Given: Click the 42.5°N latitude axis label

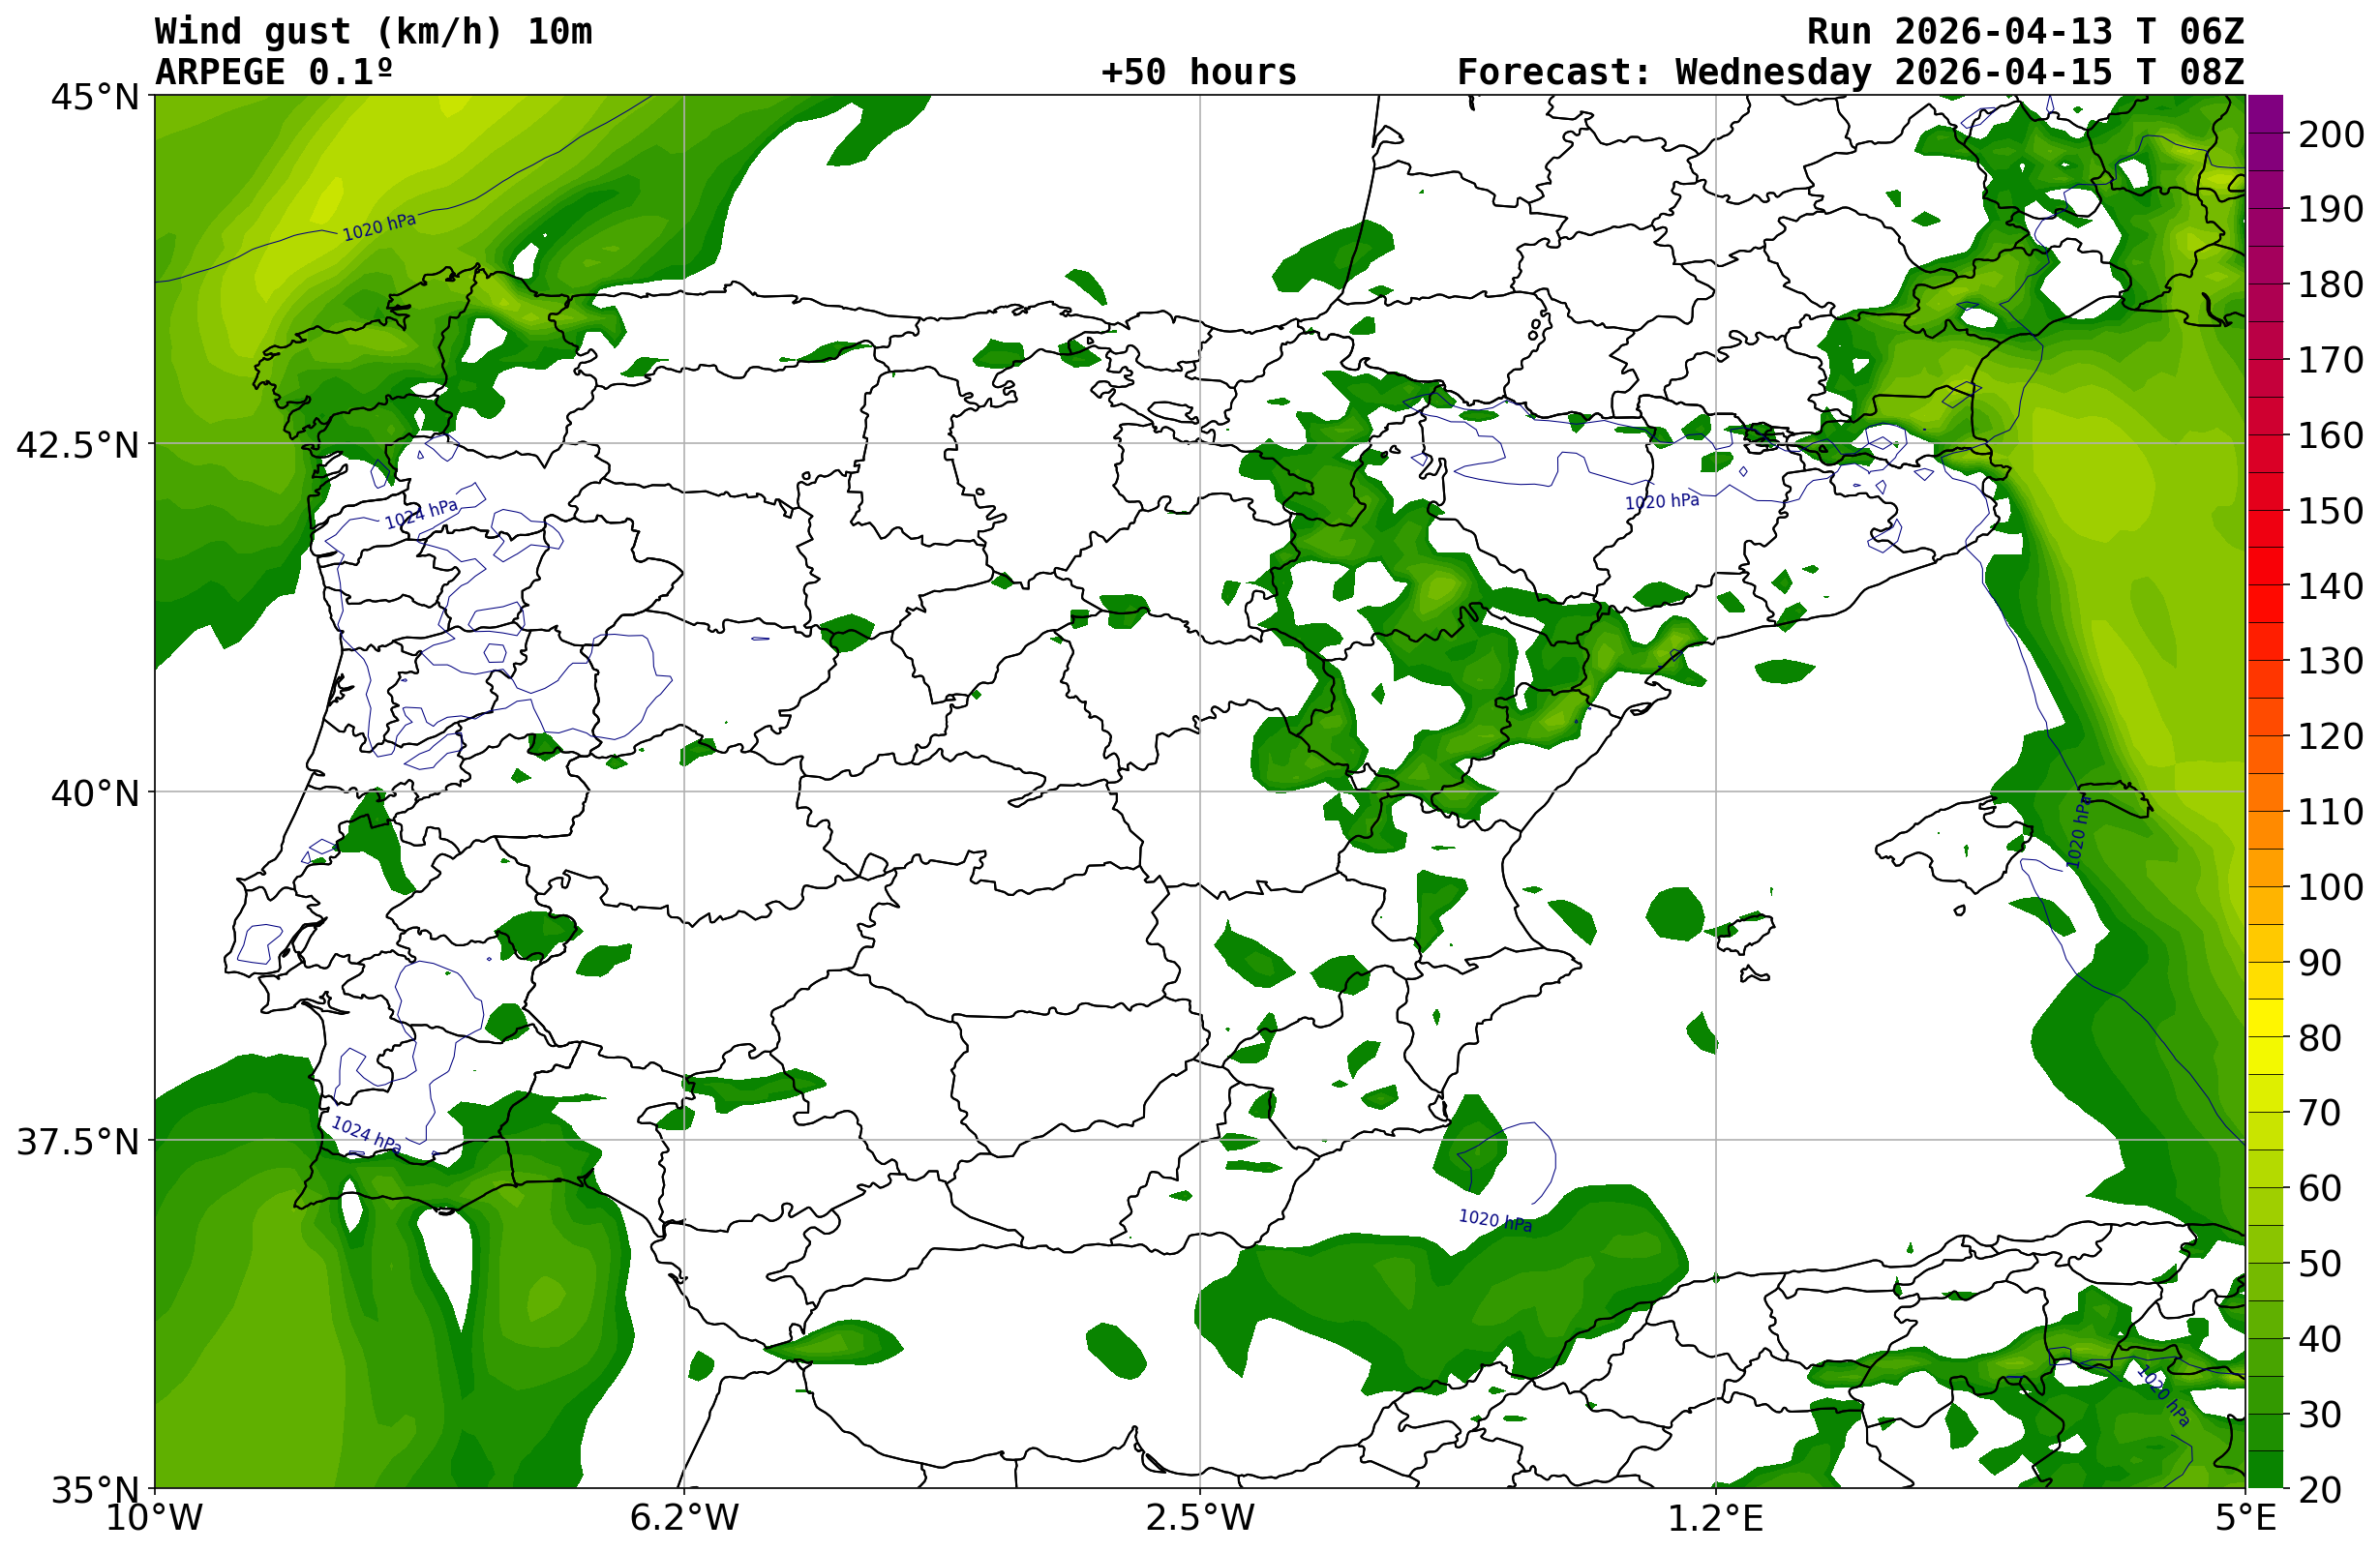Looking at the screenshot, I should coord(77,445).
